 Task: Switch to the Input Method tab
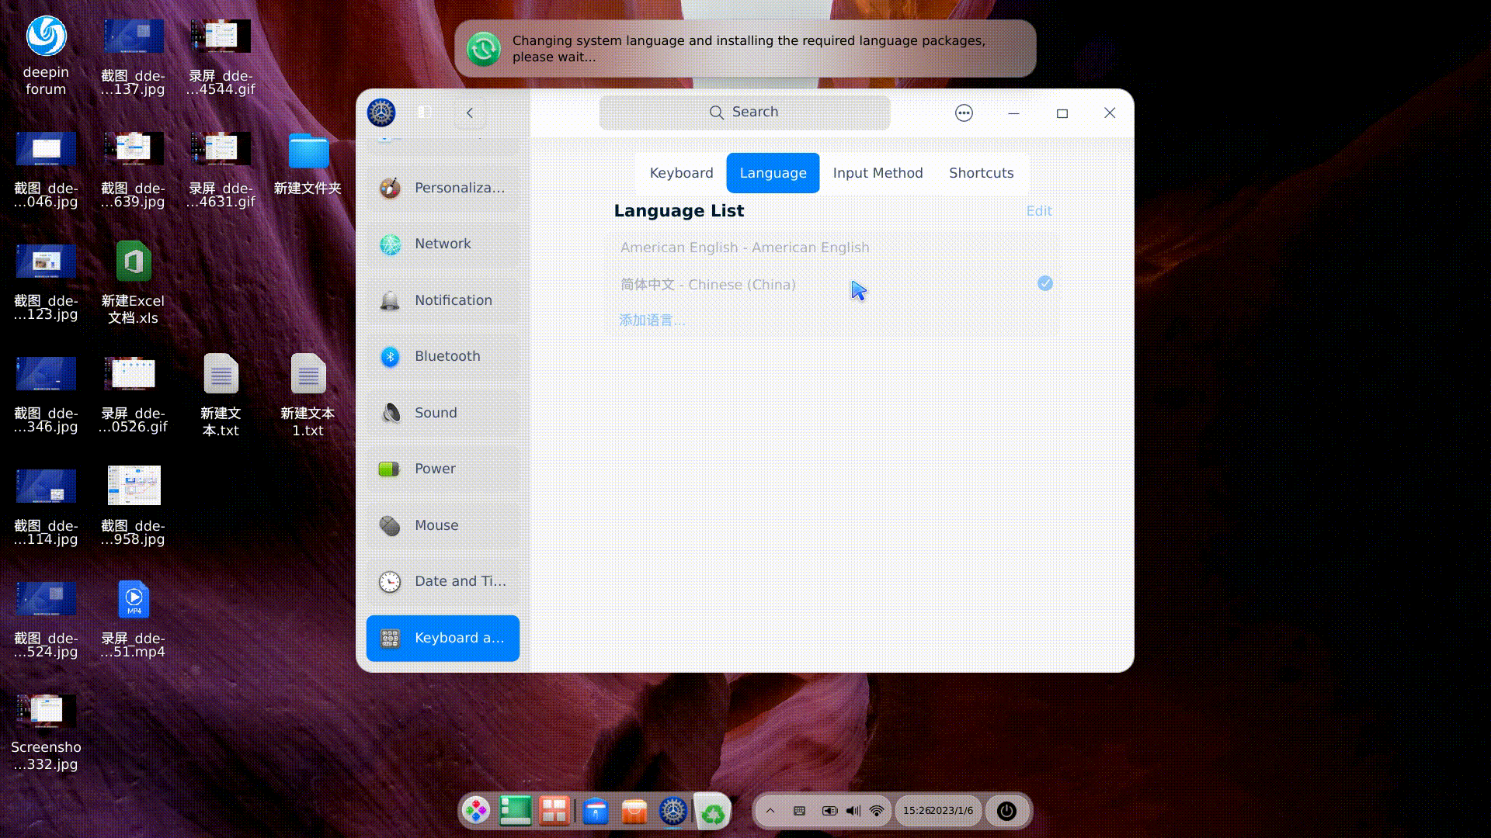pyautogui.click(x=878, y=172)
